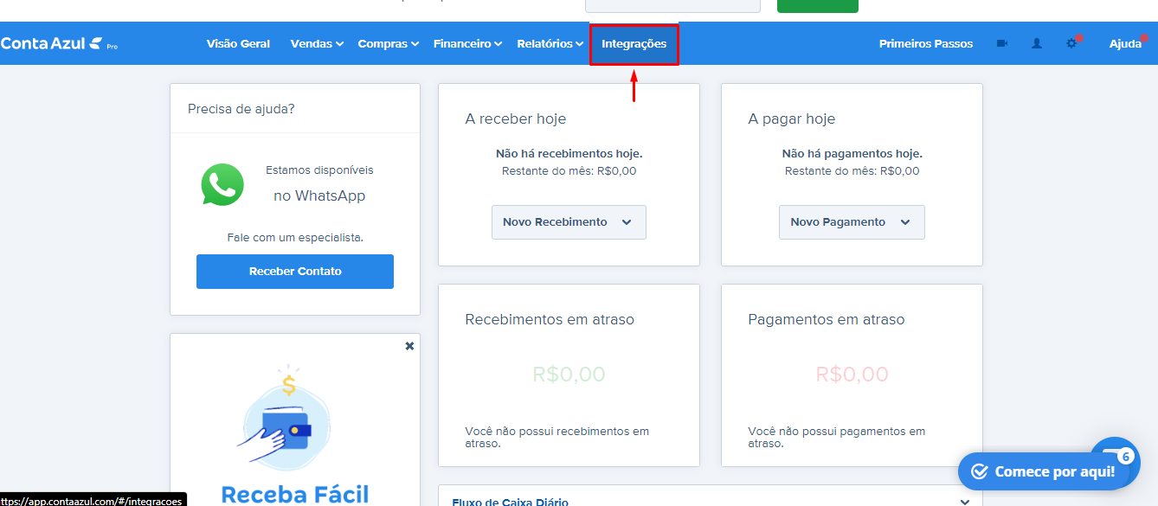Click the Receber Contato button
This screenshot has width=1158, height=506.
tap(294, 271)
